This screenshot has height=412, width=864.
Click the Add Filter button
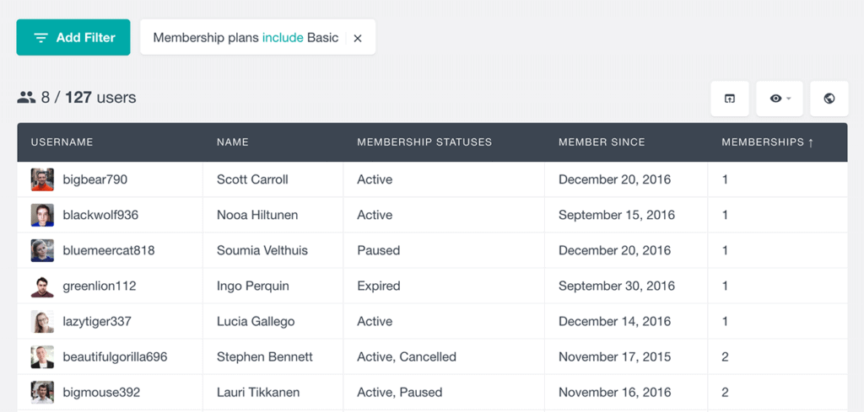tap(73, 37)
